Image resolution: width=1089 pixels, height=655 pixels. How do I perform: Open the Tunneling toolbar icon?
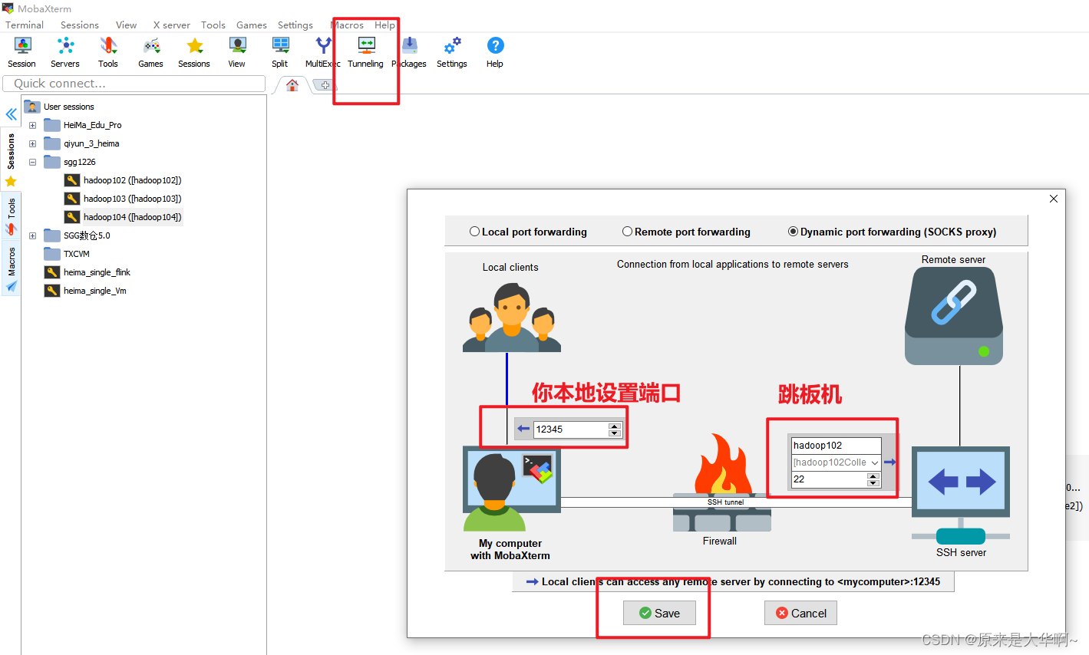coord(366,52)
